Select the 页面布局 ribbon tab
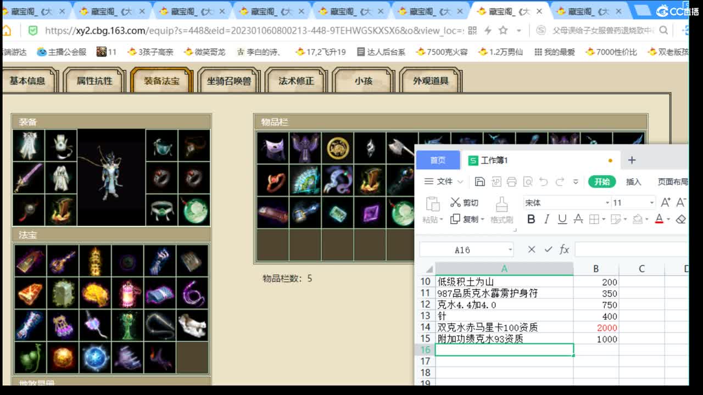The image size is (703, 395). [673, 182]
